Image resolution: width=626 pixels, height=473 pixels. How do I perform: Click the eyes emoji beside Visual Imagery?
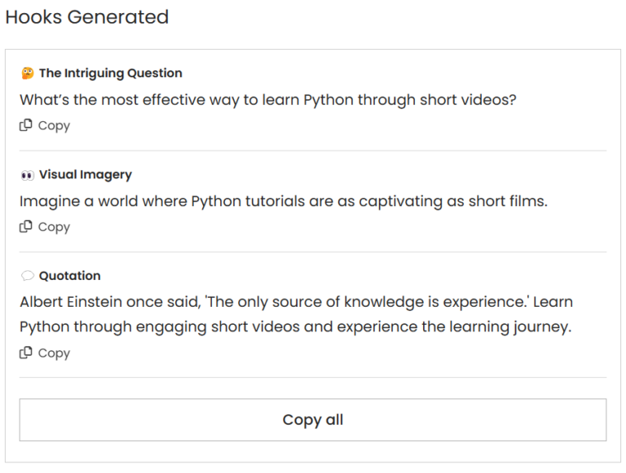(x=28, y=175)
